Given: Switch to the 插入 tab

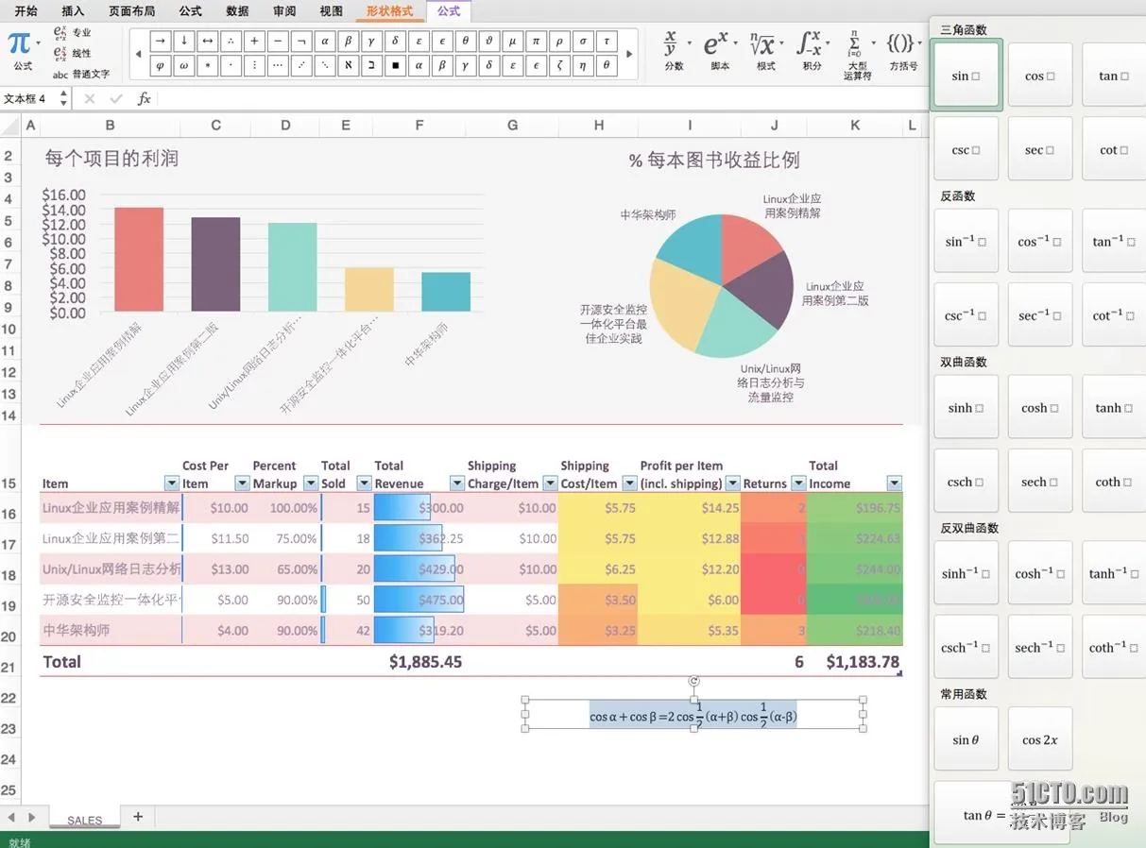Looking at the screenshot, I should coord(73,11).
